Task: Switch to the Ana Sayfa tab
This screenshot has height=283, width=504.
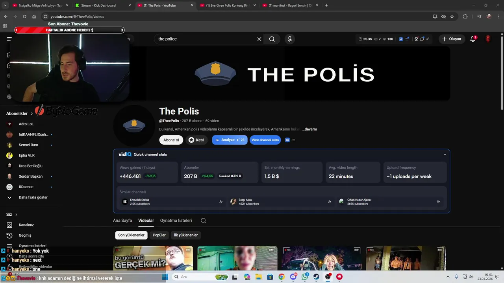Action: [x=122, y=221]
